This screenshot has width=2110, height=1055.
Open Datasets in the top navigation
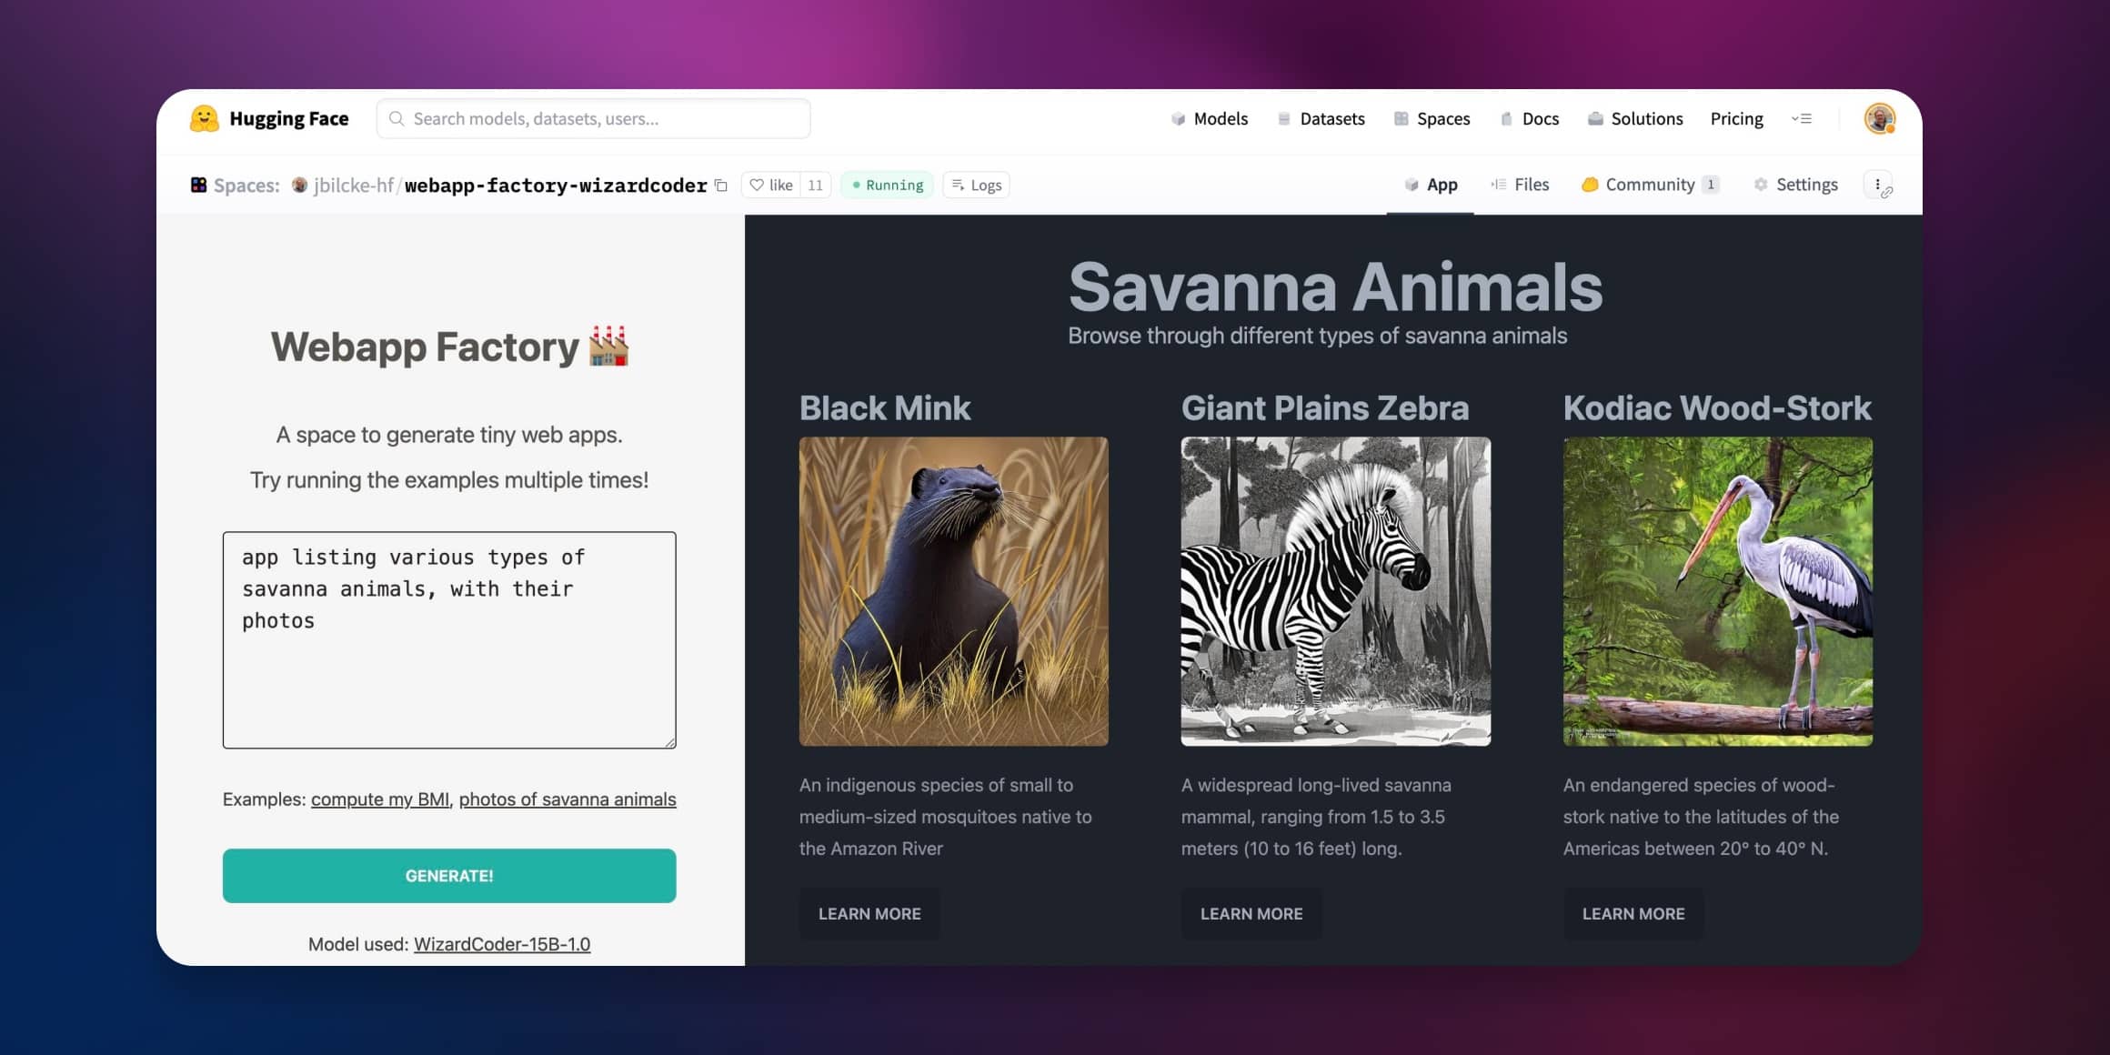1321,119
